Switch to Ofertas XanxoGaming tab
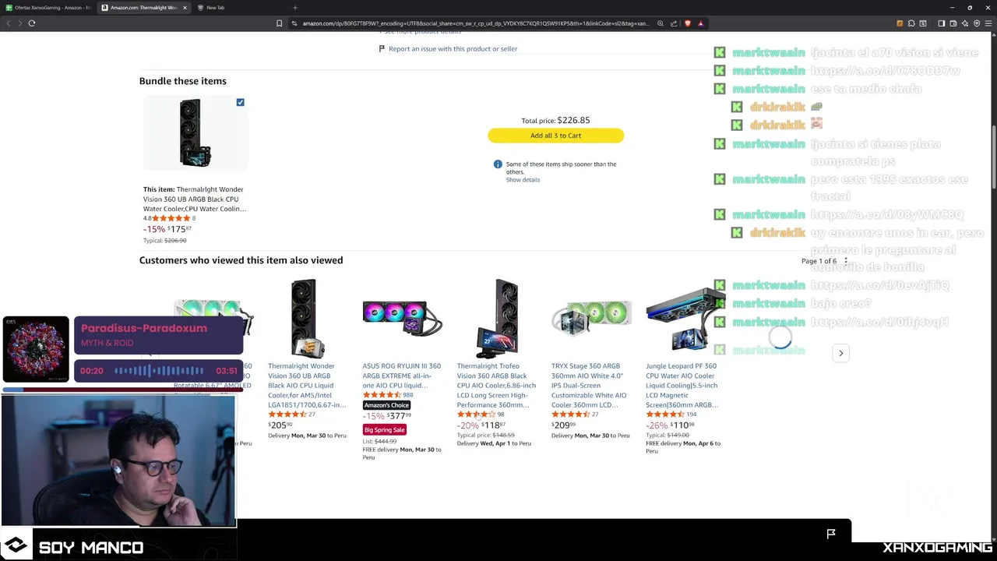The width and height of the screenshot is (997, 561). pos(48,8)
